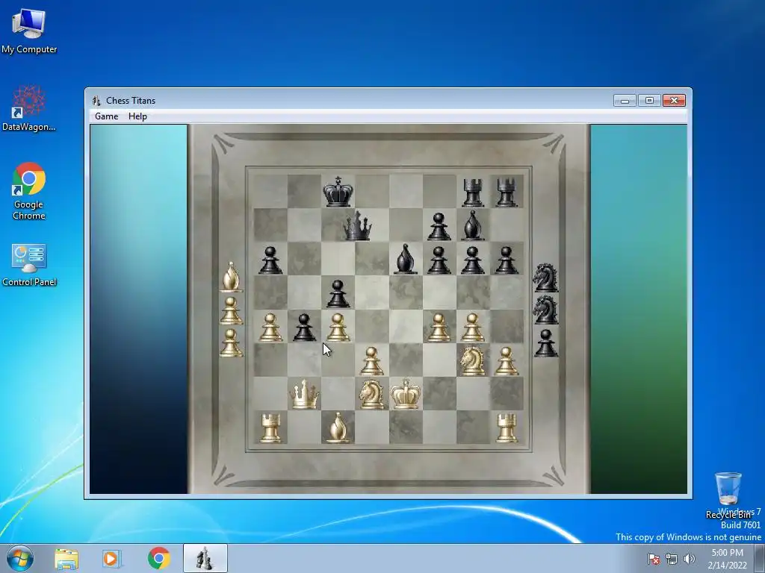Viewport: 765px width, 573px height.
Task: Select the black pawn on f7
Action: click(439, 227)
